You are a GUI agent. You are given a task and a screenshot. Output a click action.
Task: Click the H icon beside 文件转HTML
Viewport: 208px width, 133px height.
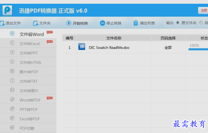click(x=12, y=62)
